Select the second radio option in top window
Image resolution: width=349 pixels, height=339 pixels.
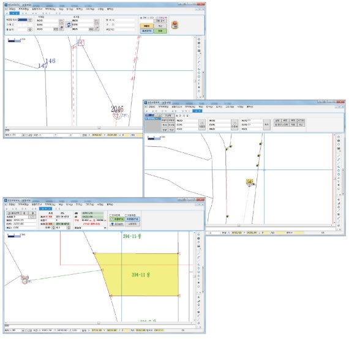tap(149, 18)
